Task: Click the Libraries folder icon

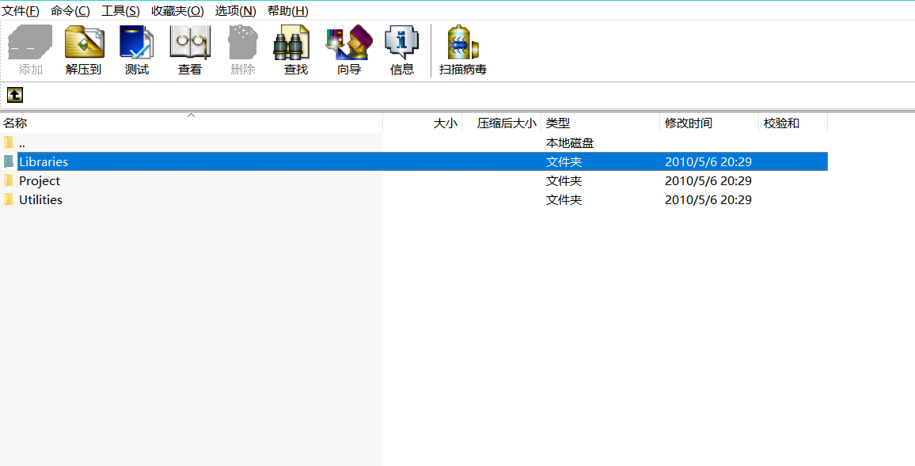Action: pyautogui.click(x=8, y=161)
